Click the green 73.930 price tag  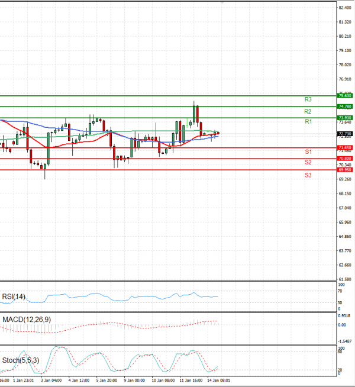tap(345, 118)
